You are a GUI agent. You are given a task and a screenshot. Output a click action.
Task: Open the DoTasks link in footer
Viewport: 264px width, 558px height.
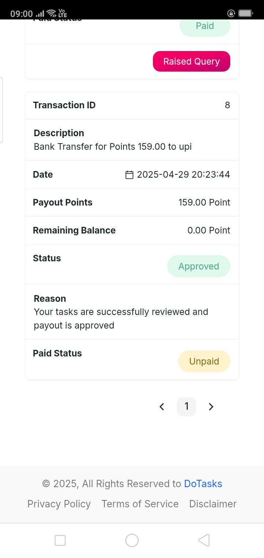coord(203,484)
